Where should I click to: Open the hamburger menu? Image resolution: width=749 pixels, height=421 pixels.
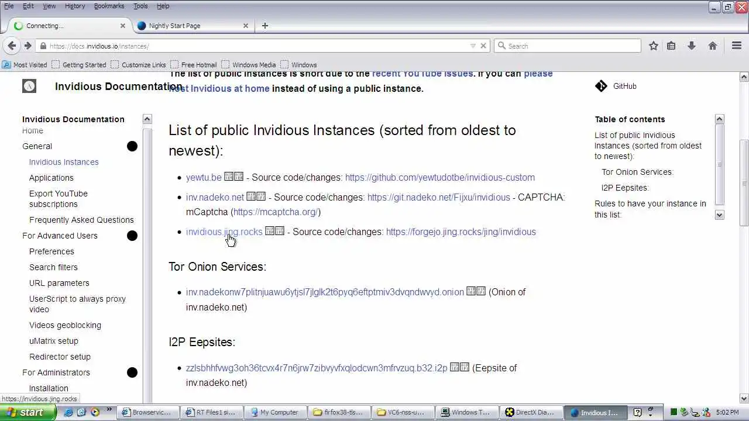click(x=737, y=46)
